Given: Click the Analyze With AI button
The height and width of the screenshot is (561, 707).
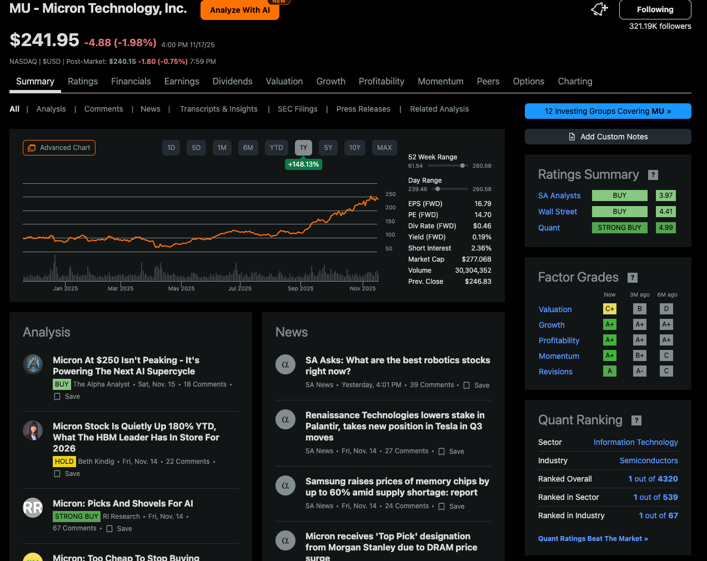Looking at the screenshot, I should [240, 10].
